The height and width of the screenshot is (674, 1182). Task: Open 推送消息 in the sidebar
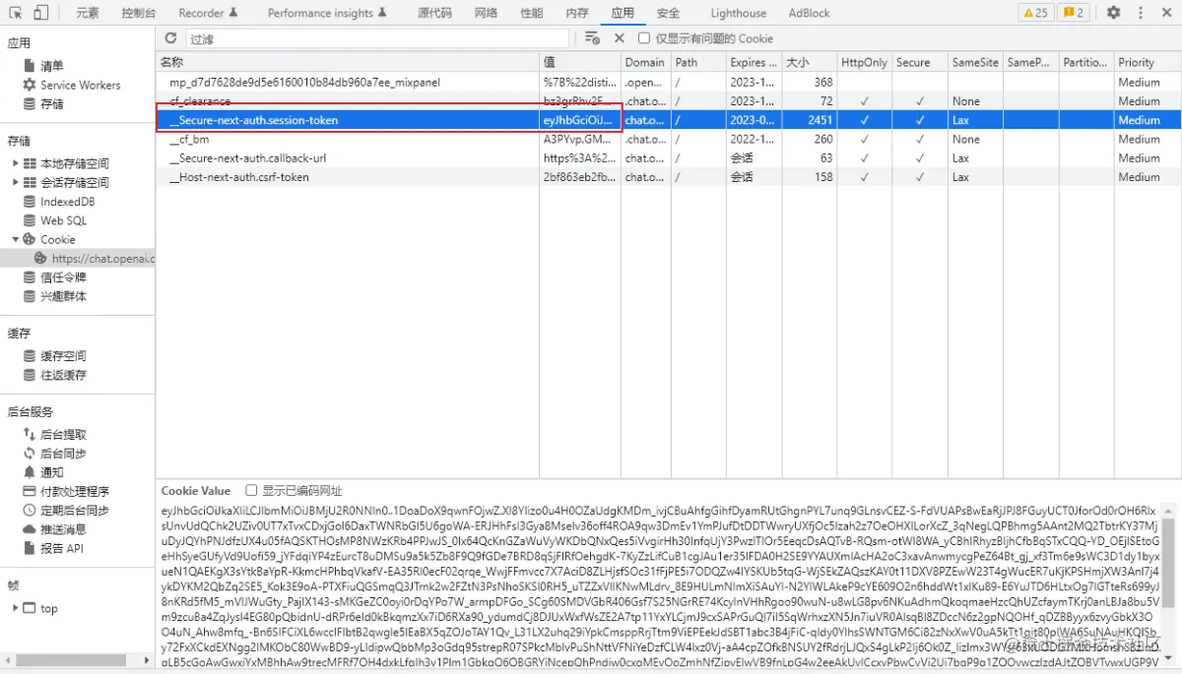pos(63,529)
